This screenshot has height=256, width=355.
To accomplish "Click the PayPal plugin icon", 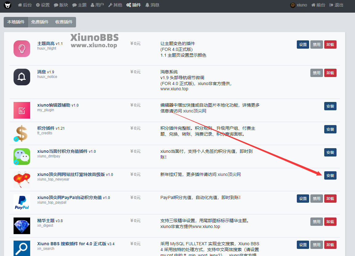I will point(22,203).
